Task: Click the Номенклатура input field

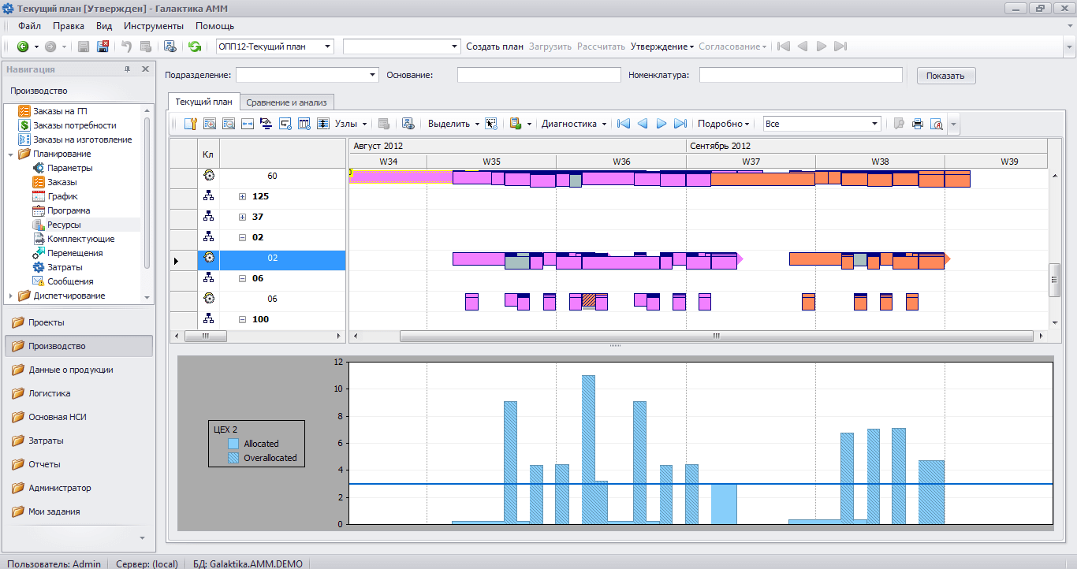Action: (x=800, y=75)
